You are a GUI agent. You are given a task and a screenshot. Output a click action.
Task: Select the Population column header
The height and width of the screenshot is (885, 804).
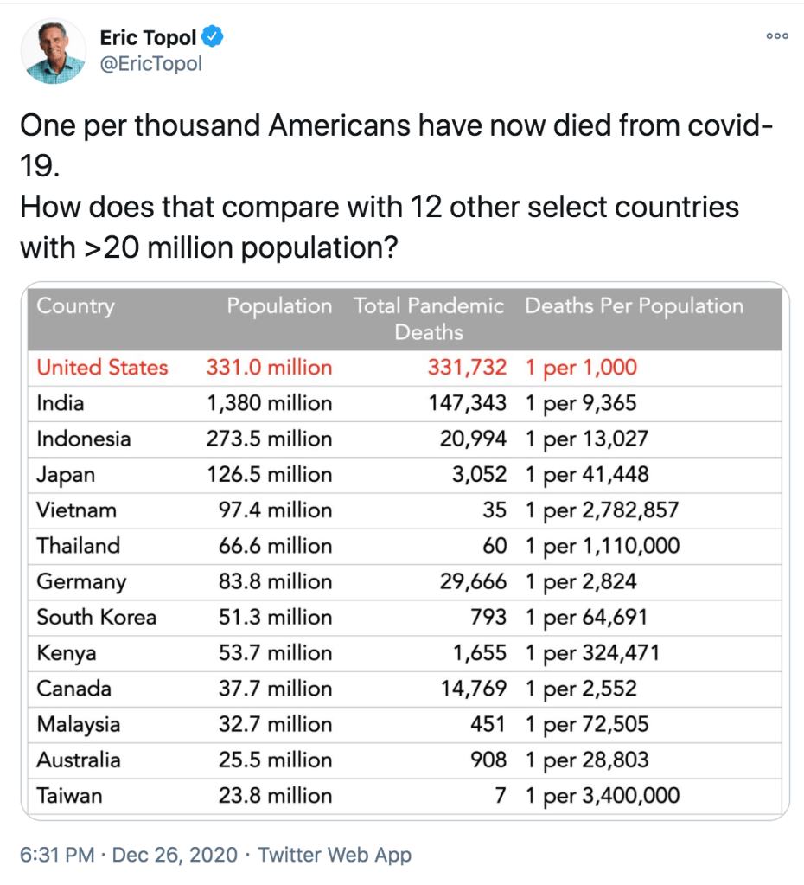click(279, 306)
